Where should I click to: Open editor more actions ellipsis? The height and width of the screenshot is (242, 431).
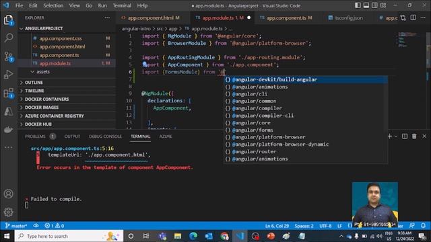[423, 17]
